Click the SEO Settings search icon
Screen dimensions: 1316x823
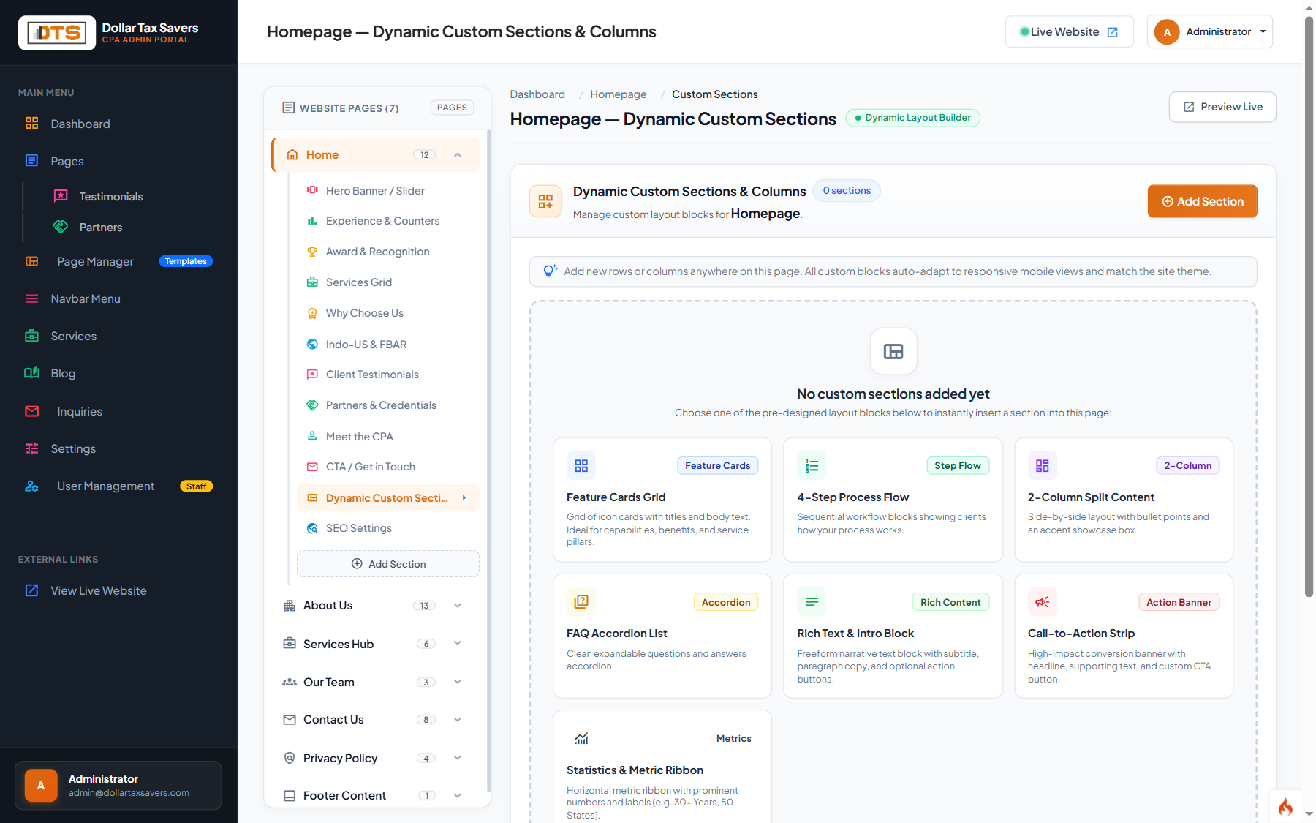coord(312,528)
